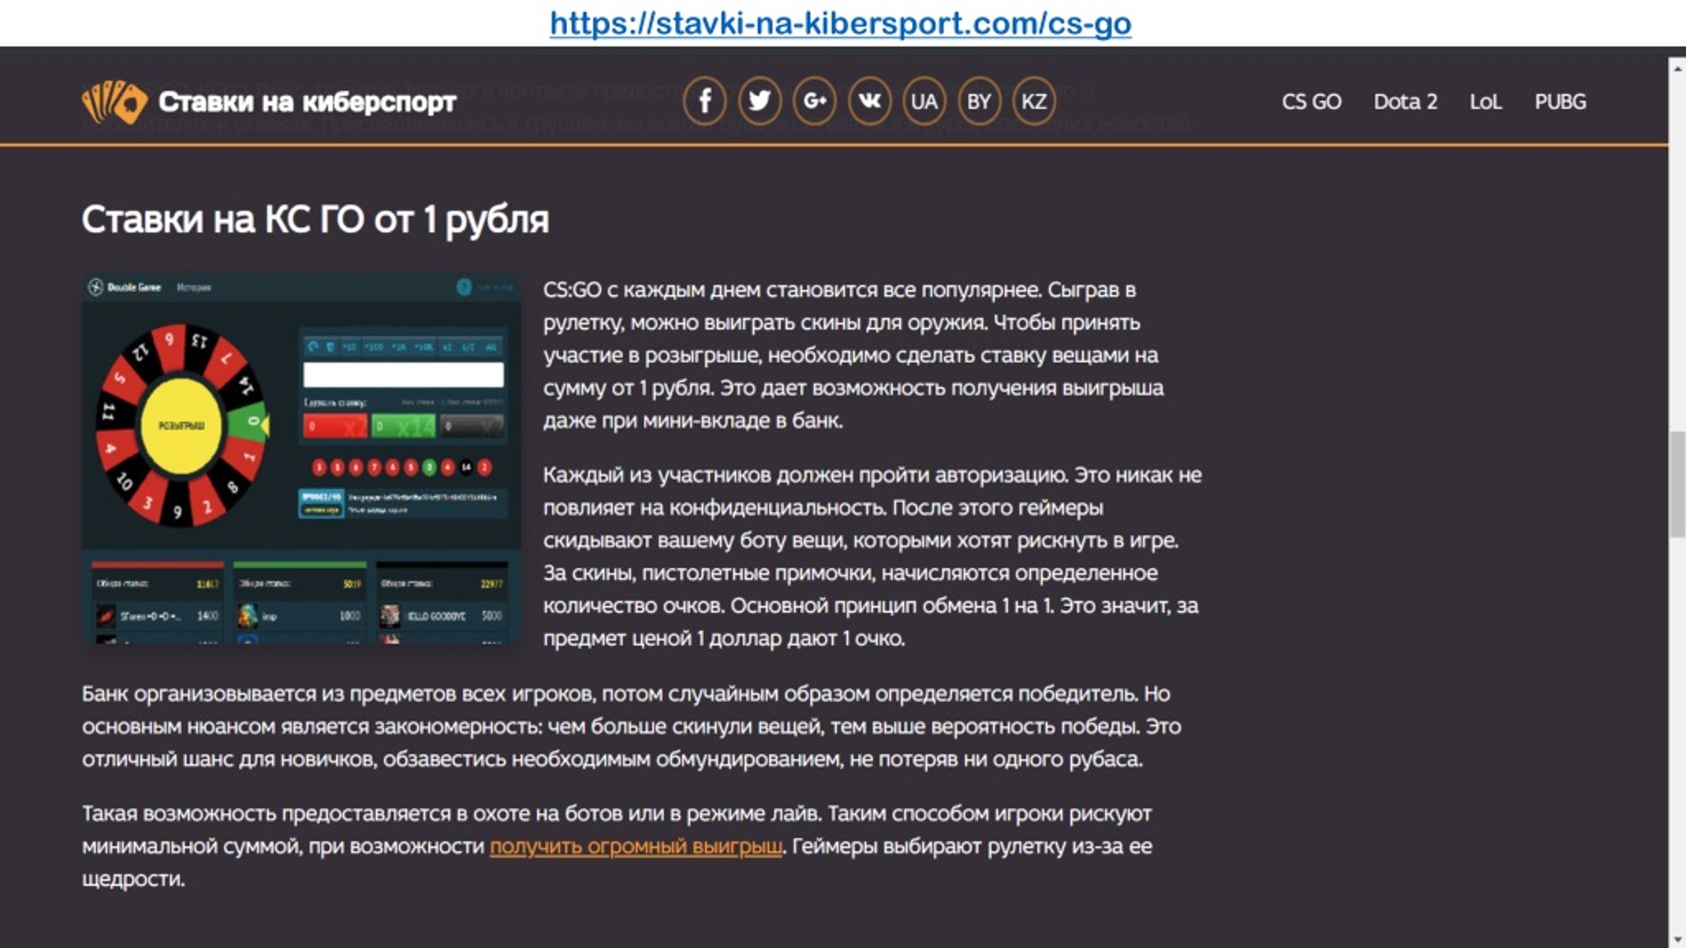
Task: Switch to the UA regional version
Action: 924,101
